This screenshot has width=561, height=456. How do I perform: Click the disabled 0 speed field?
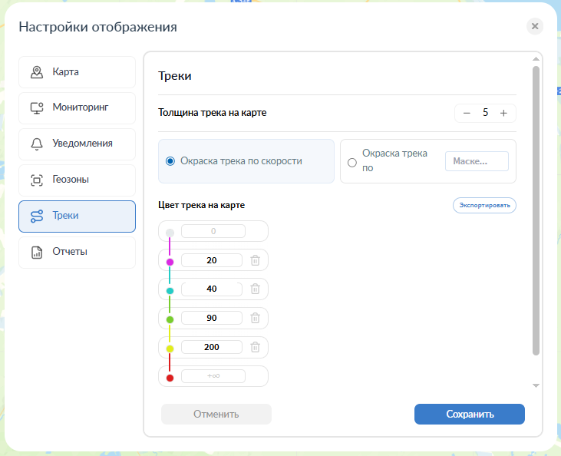(x=213, y=231)
